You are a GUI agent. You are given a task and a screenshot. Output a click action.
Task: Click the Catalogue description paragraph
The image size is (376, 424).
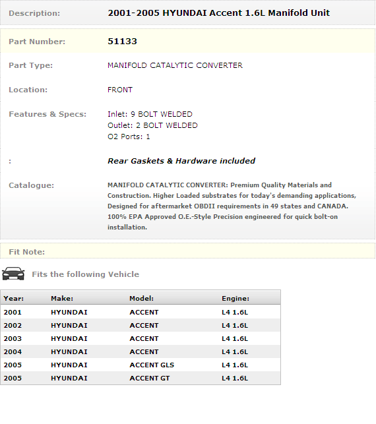232,206
